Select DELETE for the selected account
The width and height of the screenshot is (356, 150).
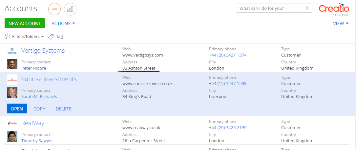coord(64,109)
